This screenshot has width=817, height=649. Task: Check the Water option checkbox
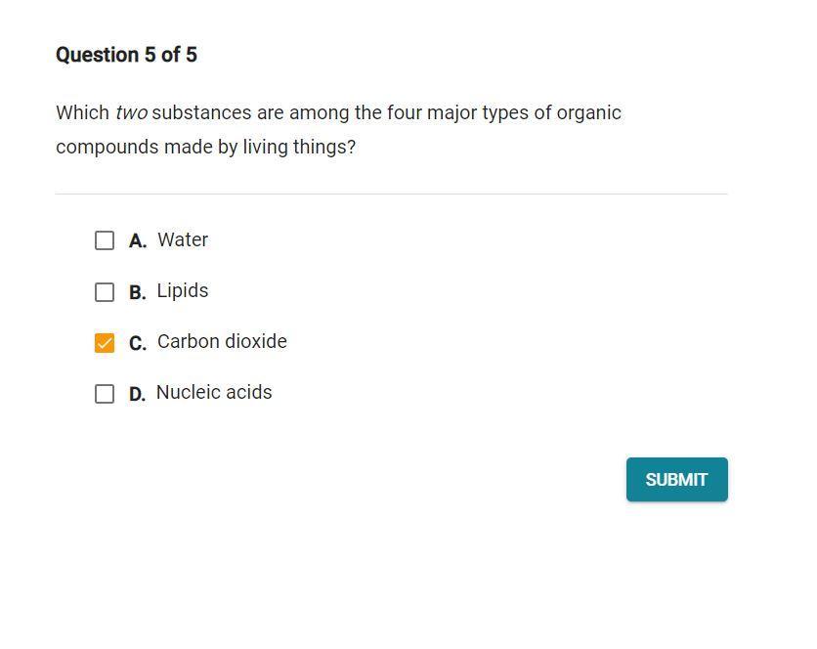(x=105, y=240)
